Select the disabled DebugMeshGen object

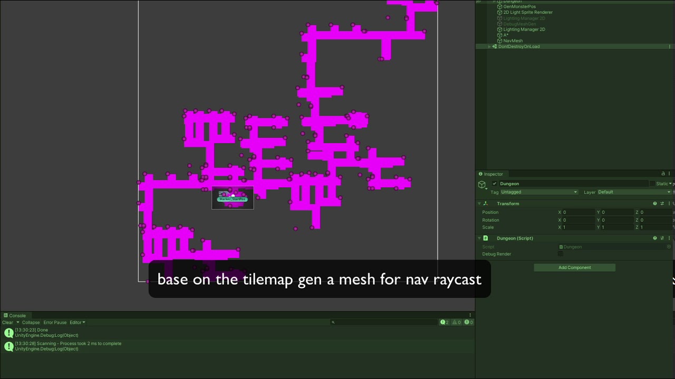519,24
